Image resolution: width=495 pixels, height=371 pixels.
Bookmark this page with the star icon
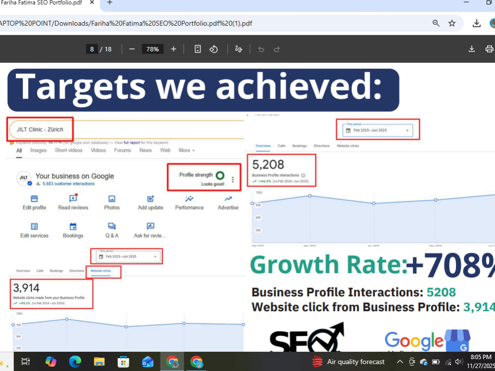[452, 23]
